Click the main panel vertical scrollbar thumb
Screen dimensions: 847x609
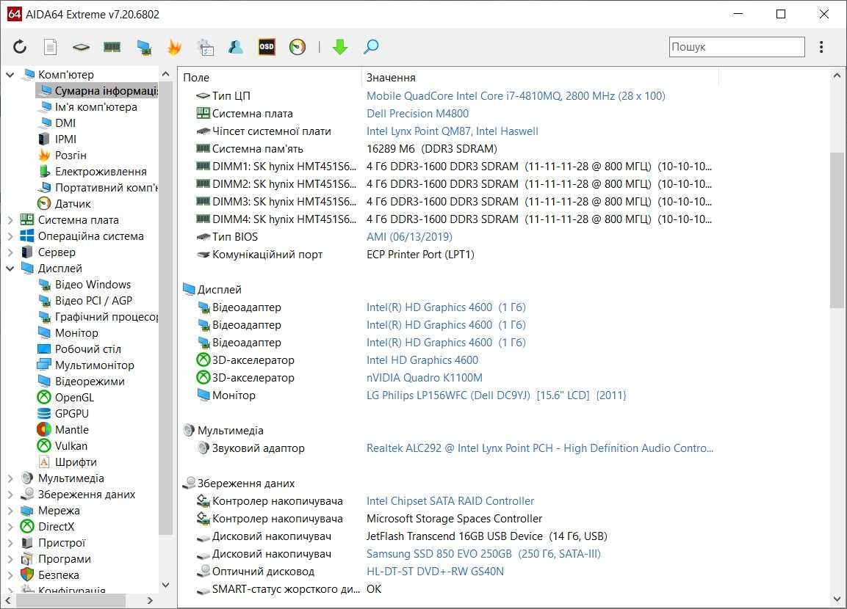click(x=837, y=230)
